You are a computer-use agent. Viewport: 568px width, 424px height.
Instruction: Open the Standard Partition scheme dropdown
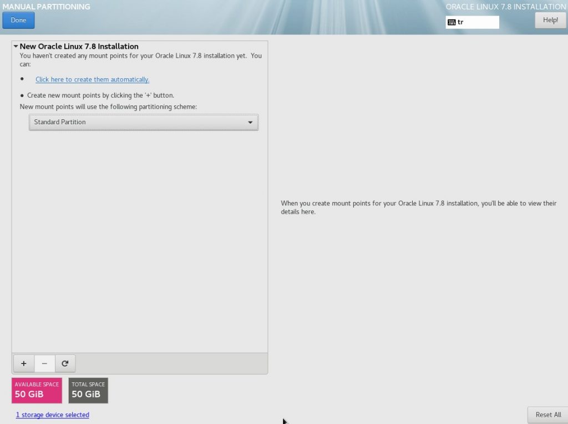tap(144, 122)
